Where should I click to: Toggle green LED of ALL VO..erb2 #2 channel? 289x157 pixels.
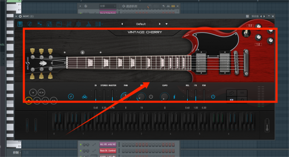(x=81, y=145)
